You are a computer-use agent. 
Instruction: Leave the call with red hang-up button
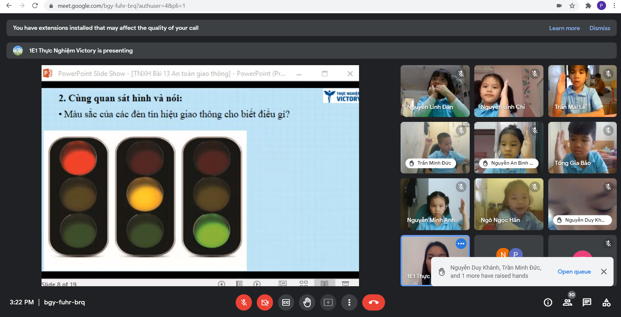(373, 302)
